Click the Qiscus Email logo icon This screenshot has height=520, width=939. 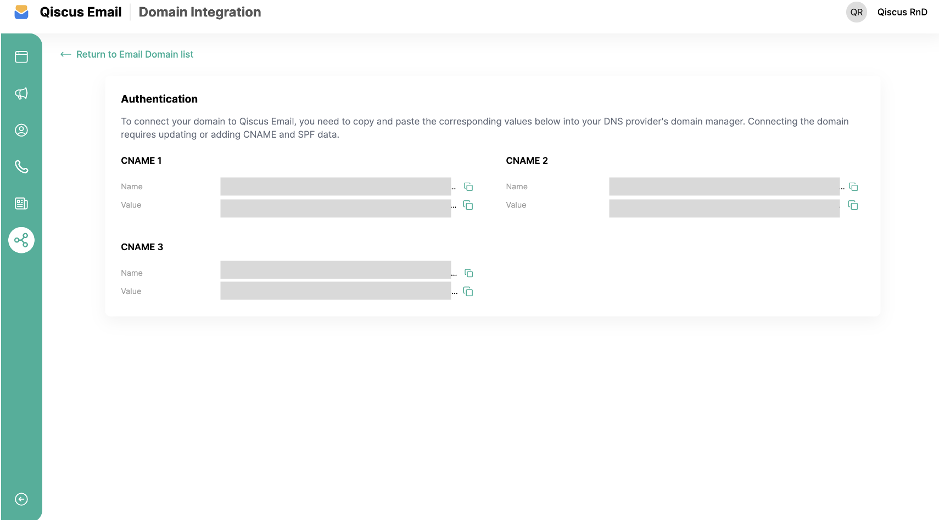21,12
